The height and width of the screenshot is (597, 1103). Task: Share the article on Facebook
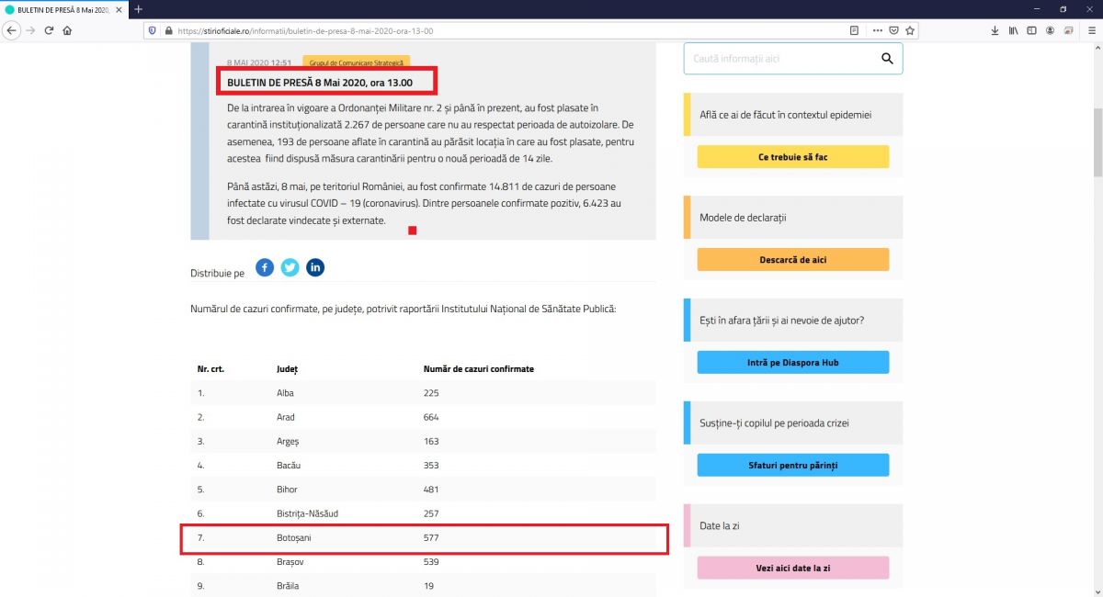(x=265, y=267)
